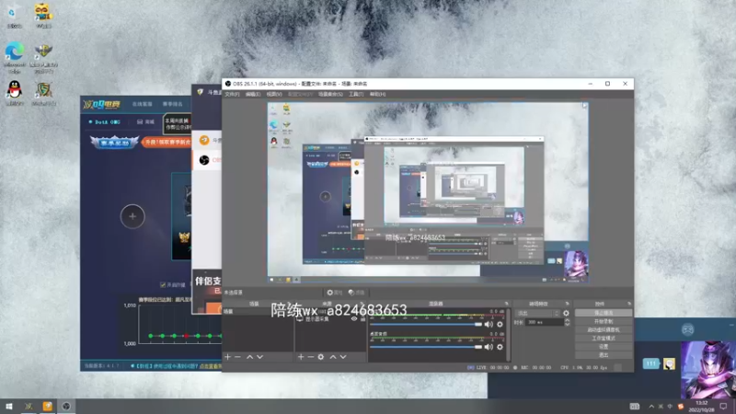Add a new source with plus icon
Viewport: 736px width, 414px height.
[301, 357]
